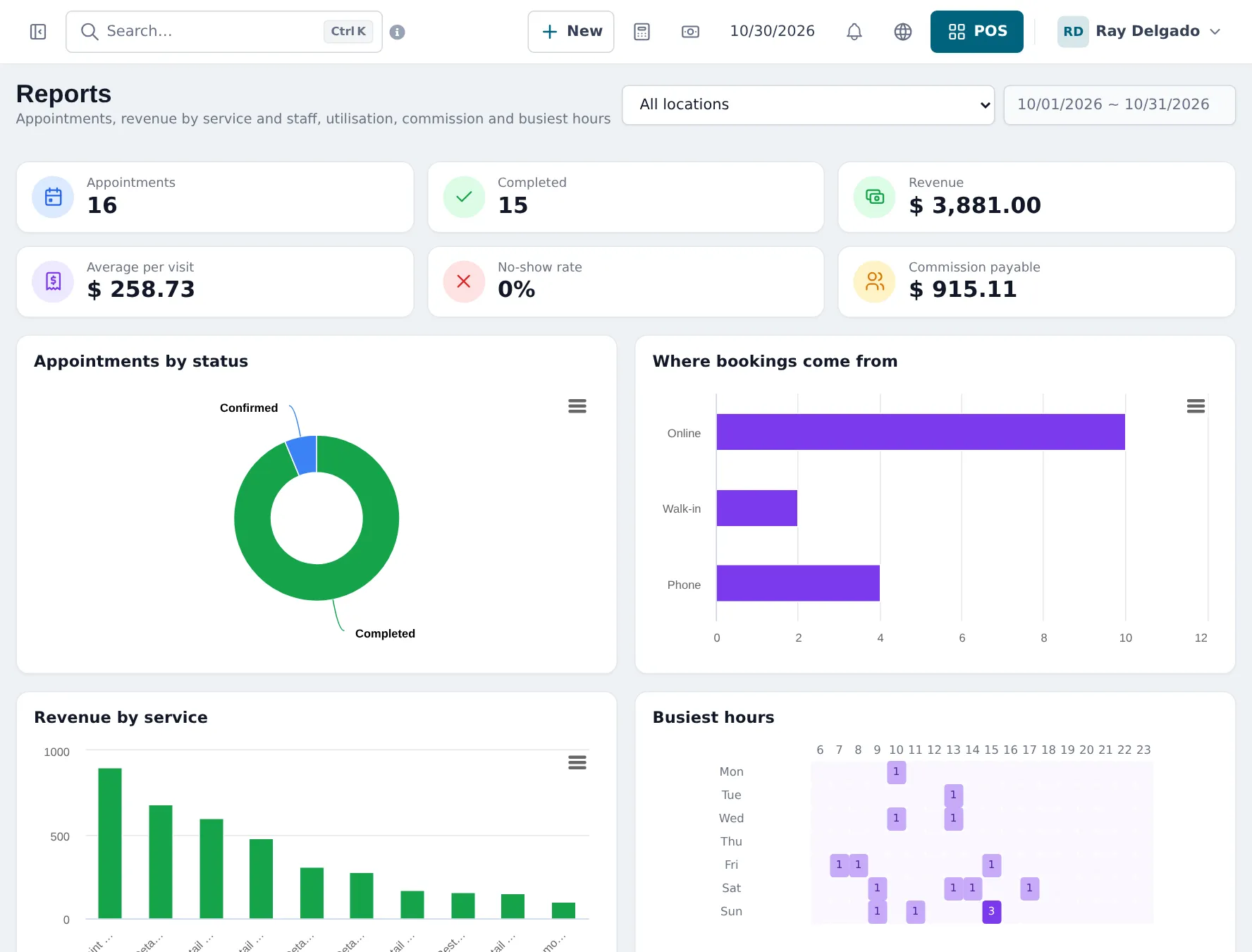Open Appointments by status chart menu

point(577,406)
